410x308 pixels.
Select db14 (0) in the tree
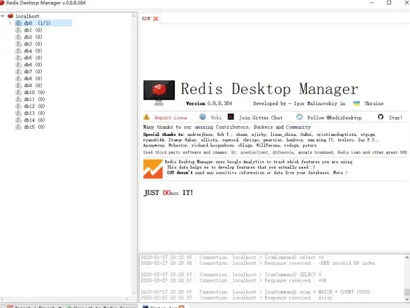(x=34, y=120)
